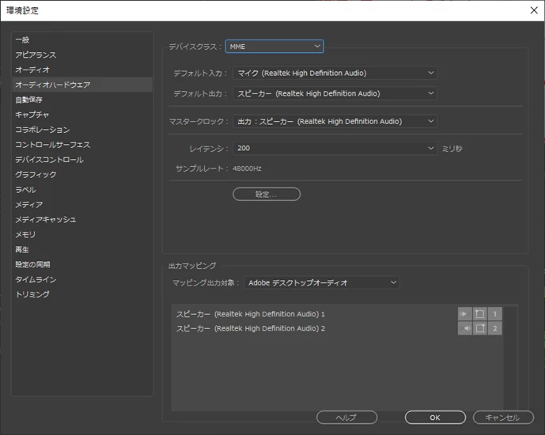Show the 再生 preferences
Image resolution: width=545 pixels, height=435 pixels.
pos(82,249)
